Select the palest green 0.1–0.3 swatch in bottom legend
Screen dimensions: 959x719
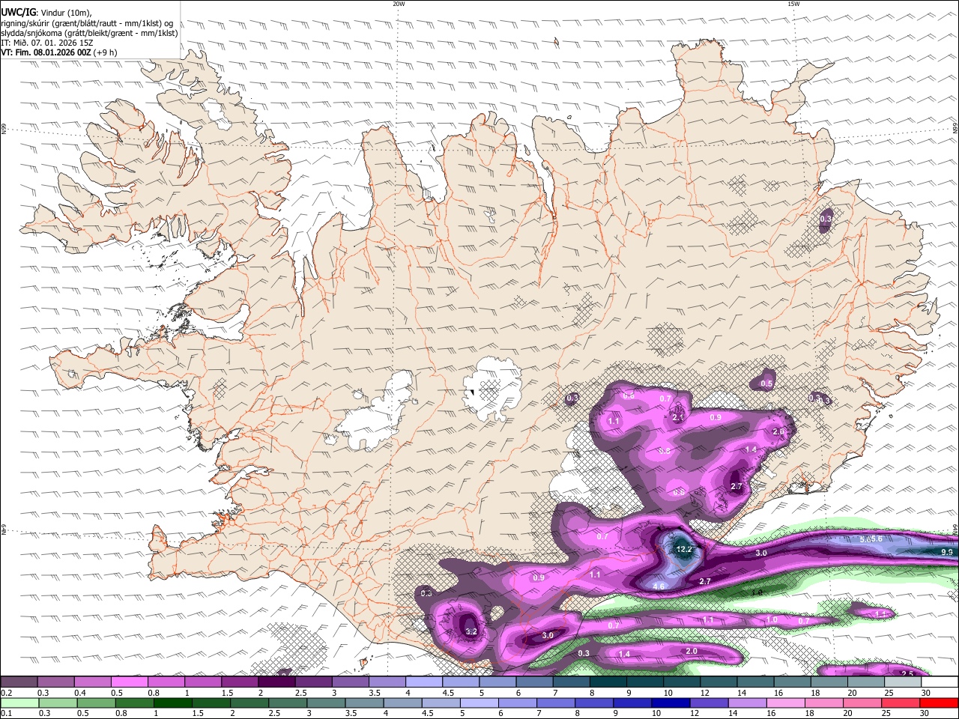coord(20,703)
